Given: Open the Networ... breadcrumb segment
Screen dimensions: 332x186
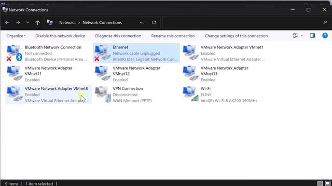Looking at the screenshot, I should 67,23.
